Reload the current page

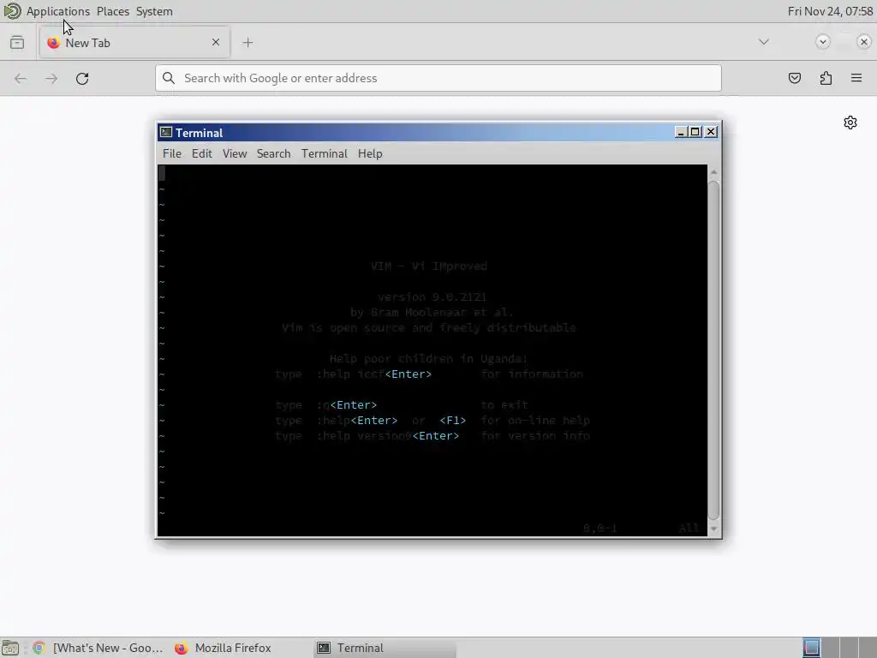[82, 78]
